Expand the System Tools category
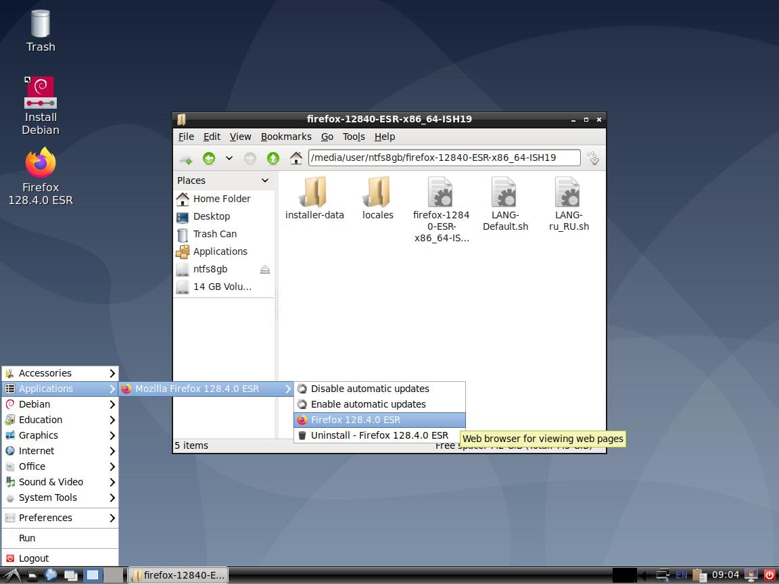Image resolution: width=779 pixels, height=584 pixels. [x=60, y=497]
